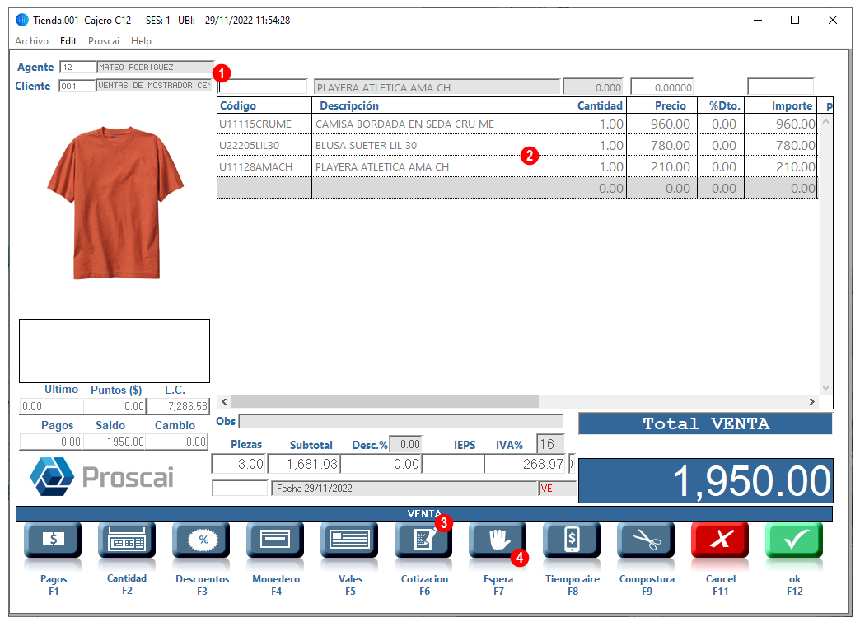Click the grid's vertical scroll up arrow
Screen dimensions: 860x622
[825, 122]
